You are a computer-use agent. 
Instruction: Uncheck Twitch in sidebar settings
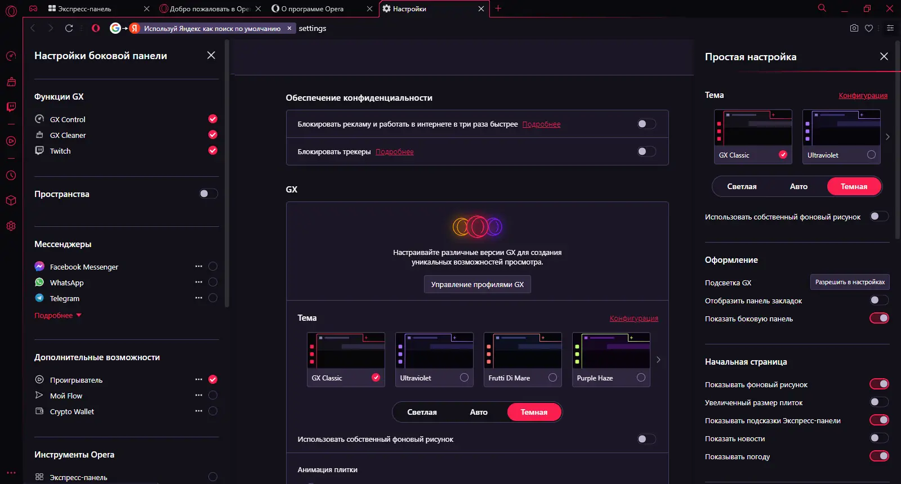[213, 150]
